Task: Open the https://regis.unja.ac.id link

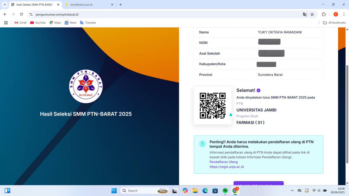Action: [x=227, y=167]
